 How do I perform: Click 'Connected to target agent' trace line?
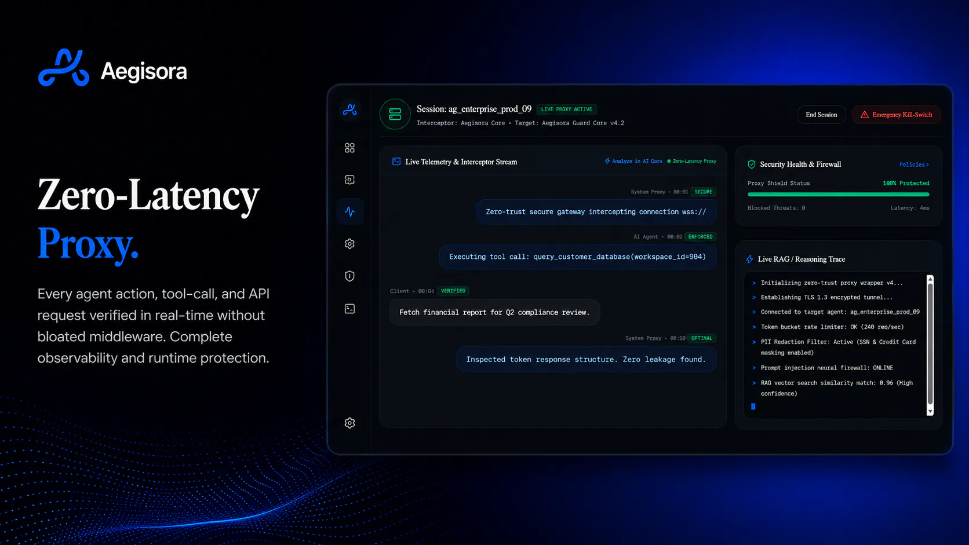(x=840, y=312)
